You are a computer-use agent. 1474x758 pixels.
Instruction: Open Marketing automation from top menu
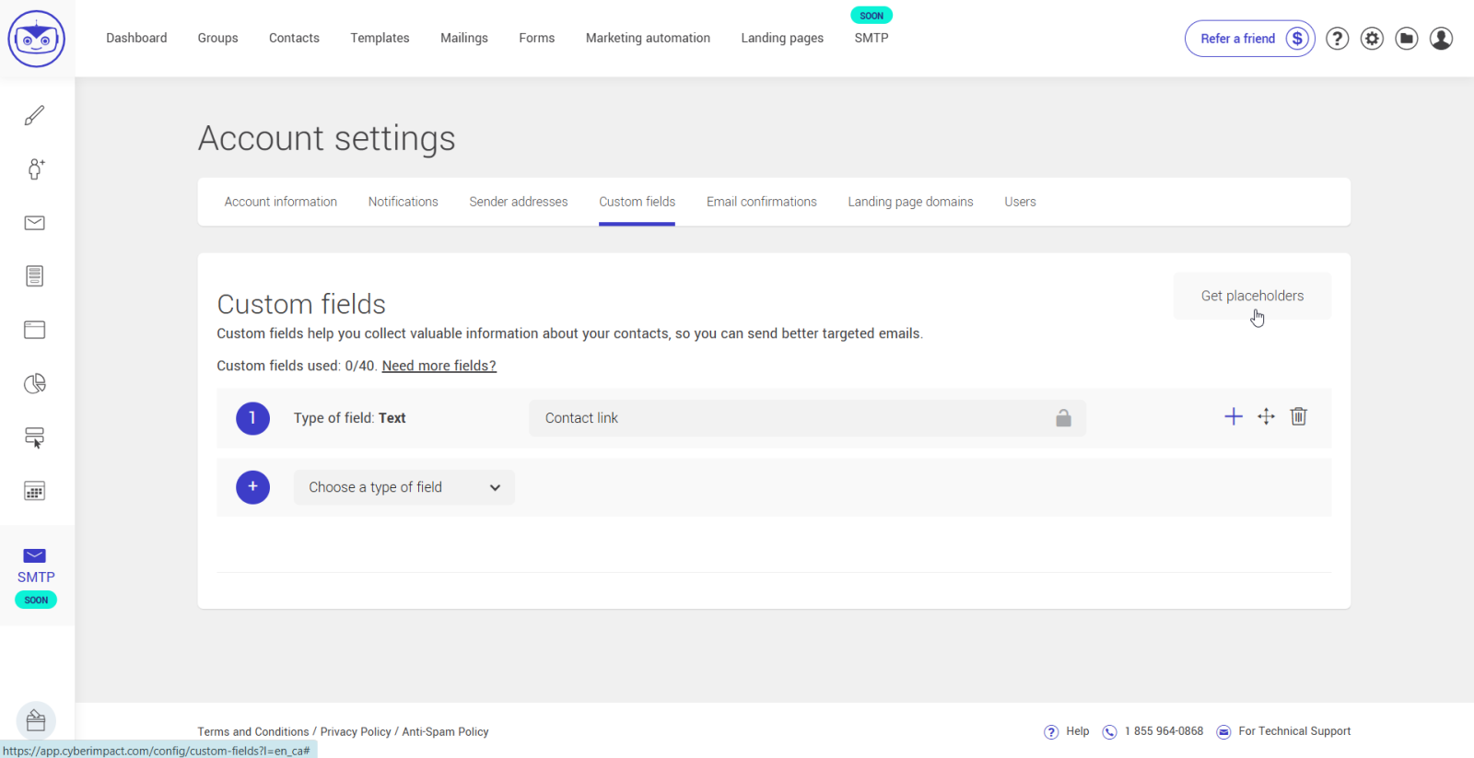point(648,38)
